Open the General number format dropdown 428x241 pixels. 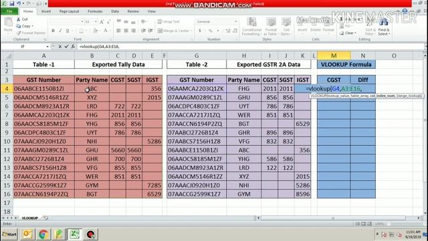coord(235,21)
